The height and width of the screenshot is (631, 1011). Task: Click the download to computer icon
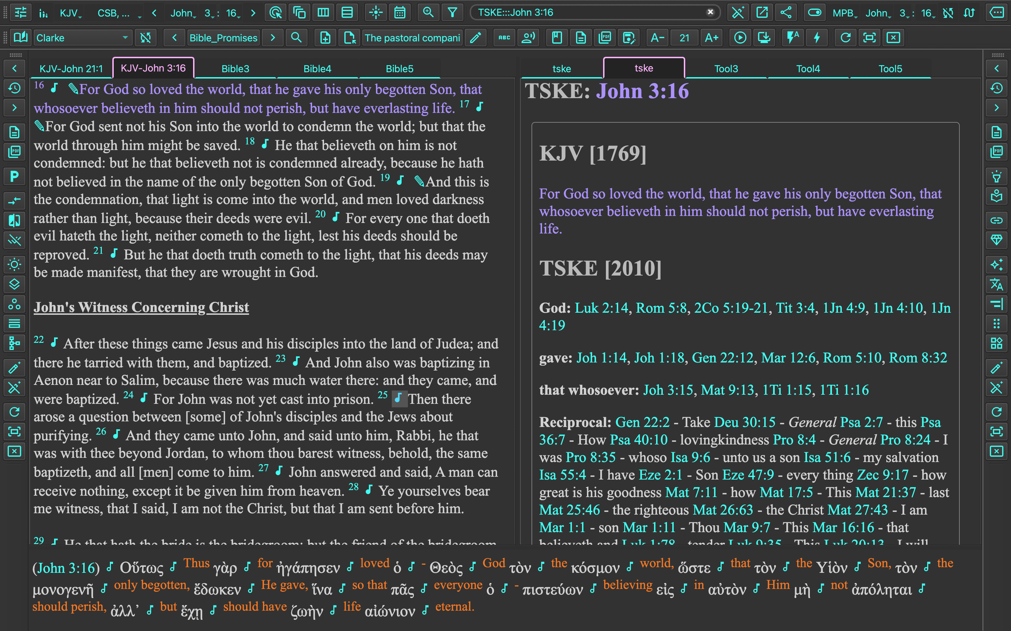[764, 38]
